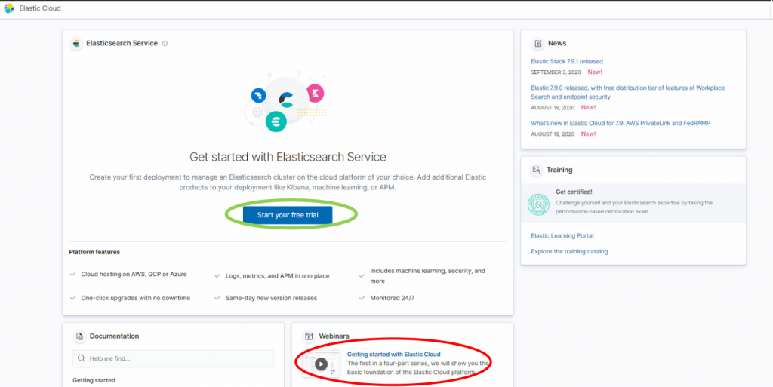Image resolution: width=773 pixels, height=387 pixels.
Task: Click the Training panel icon
Action: (x=536, y=170)
